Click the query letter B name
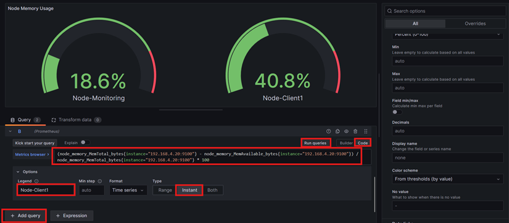509x223 pixels. click(20, 132)
